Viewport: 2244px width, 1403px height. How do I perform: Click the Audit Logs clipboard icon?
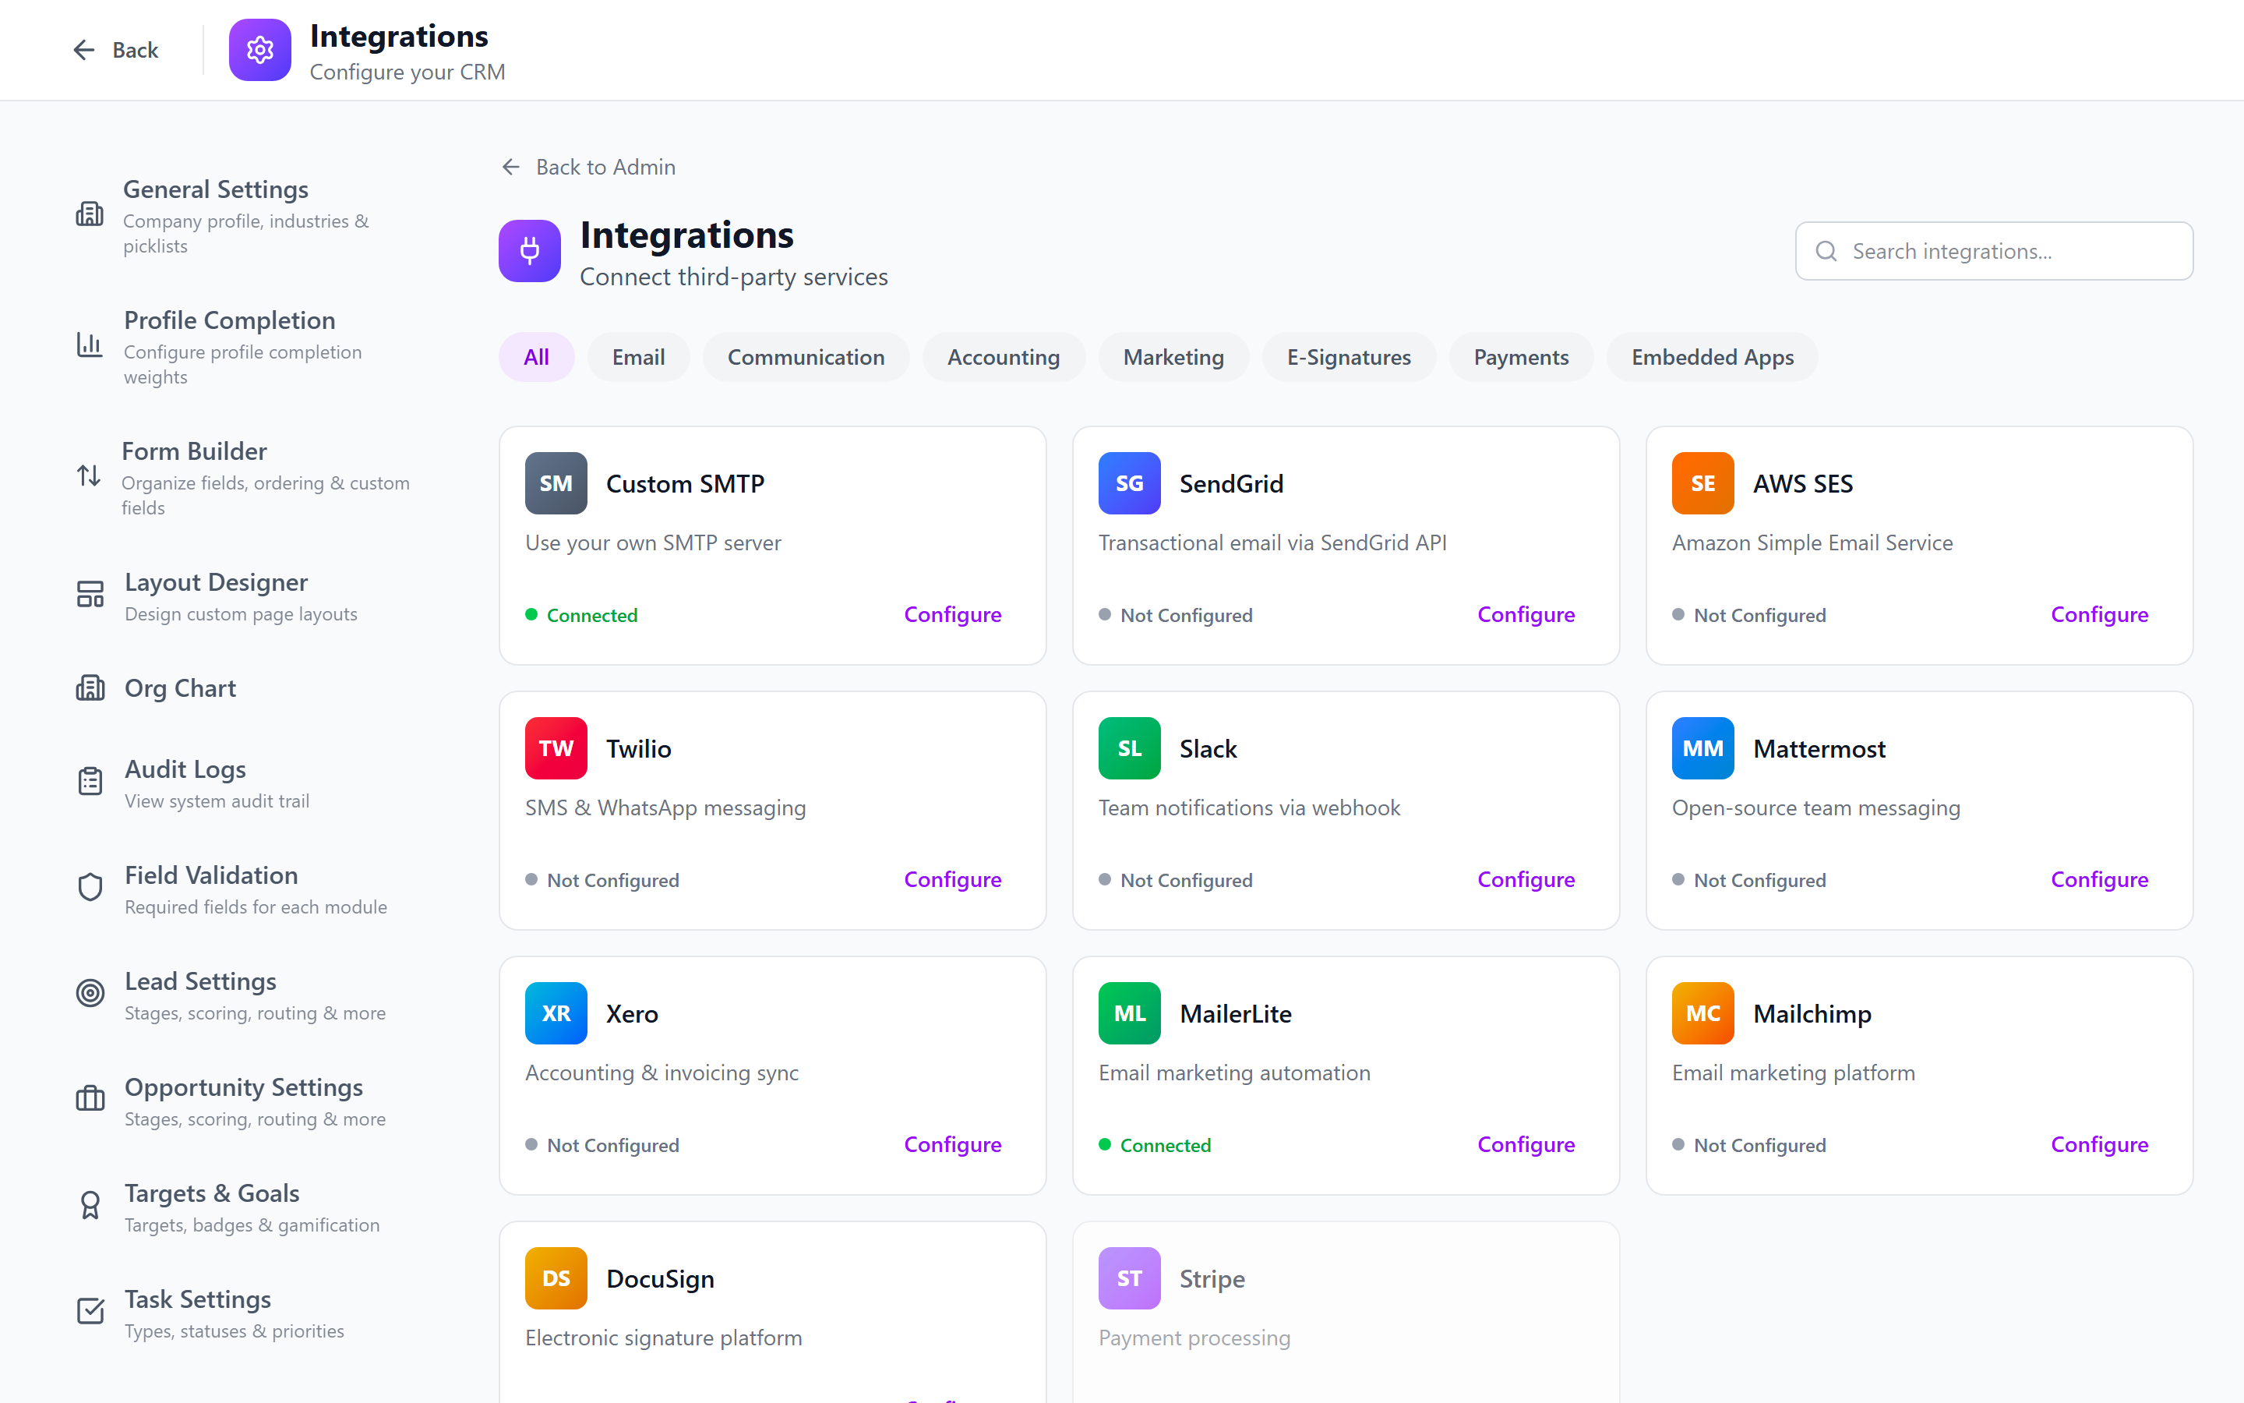[x=90, y=781]
